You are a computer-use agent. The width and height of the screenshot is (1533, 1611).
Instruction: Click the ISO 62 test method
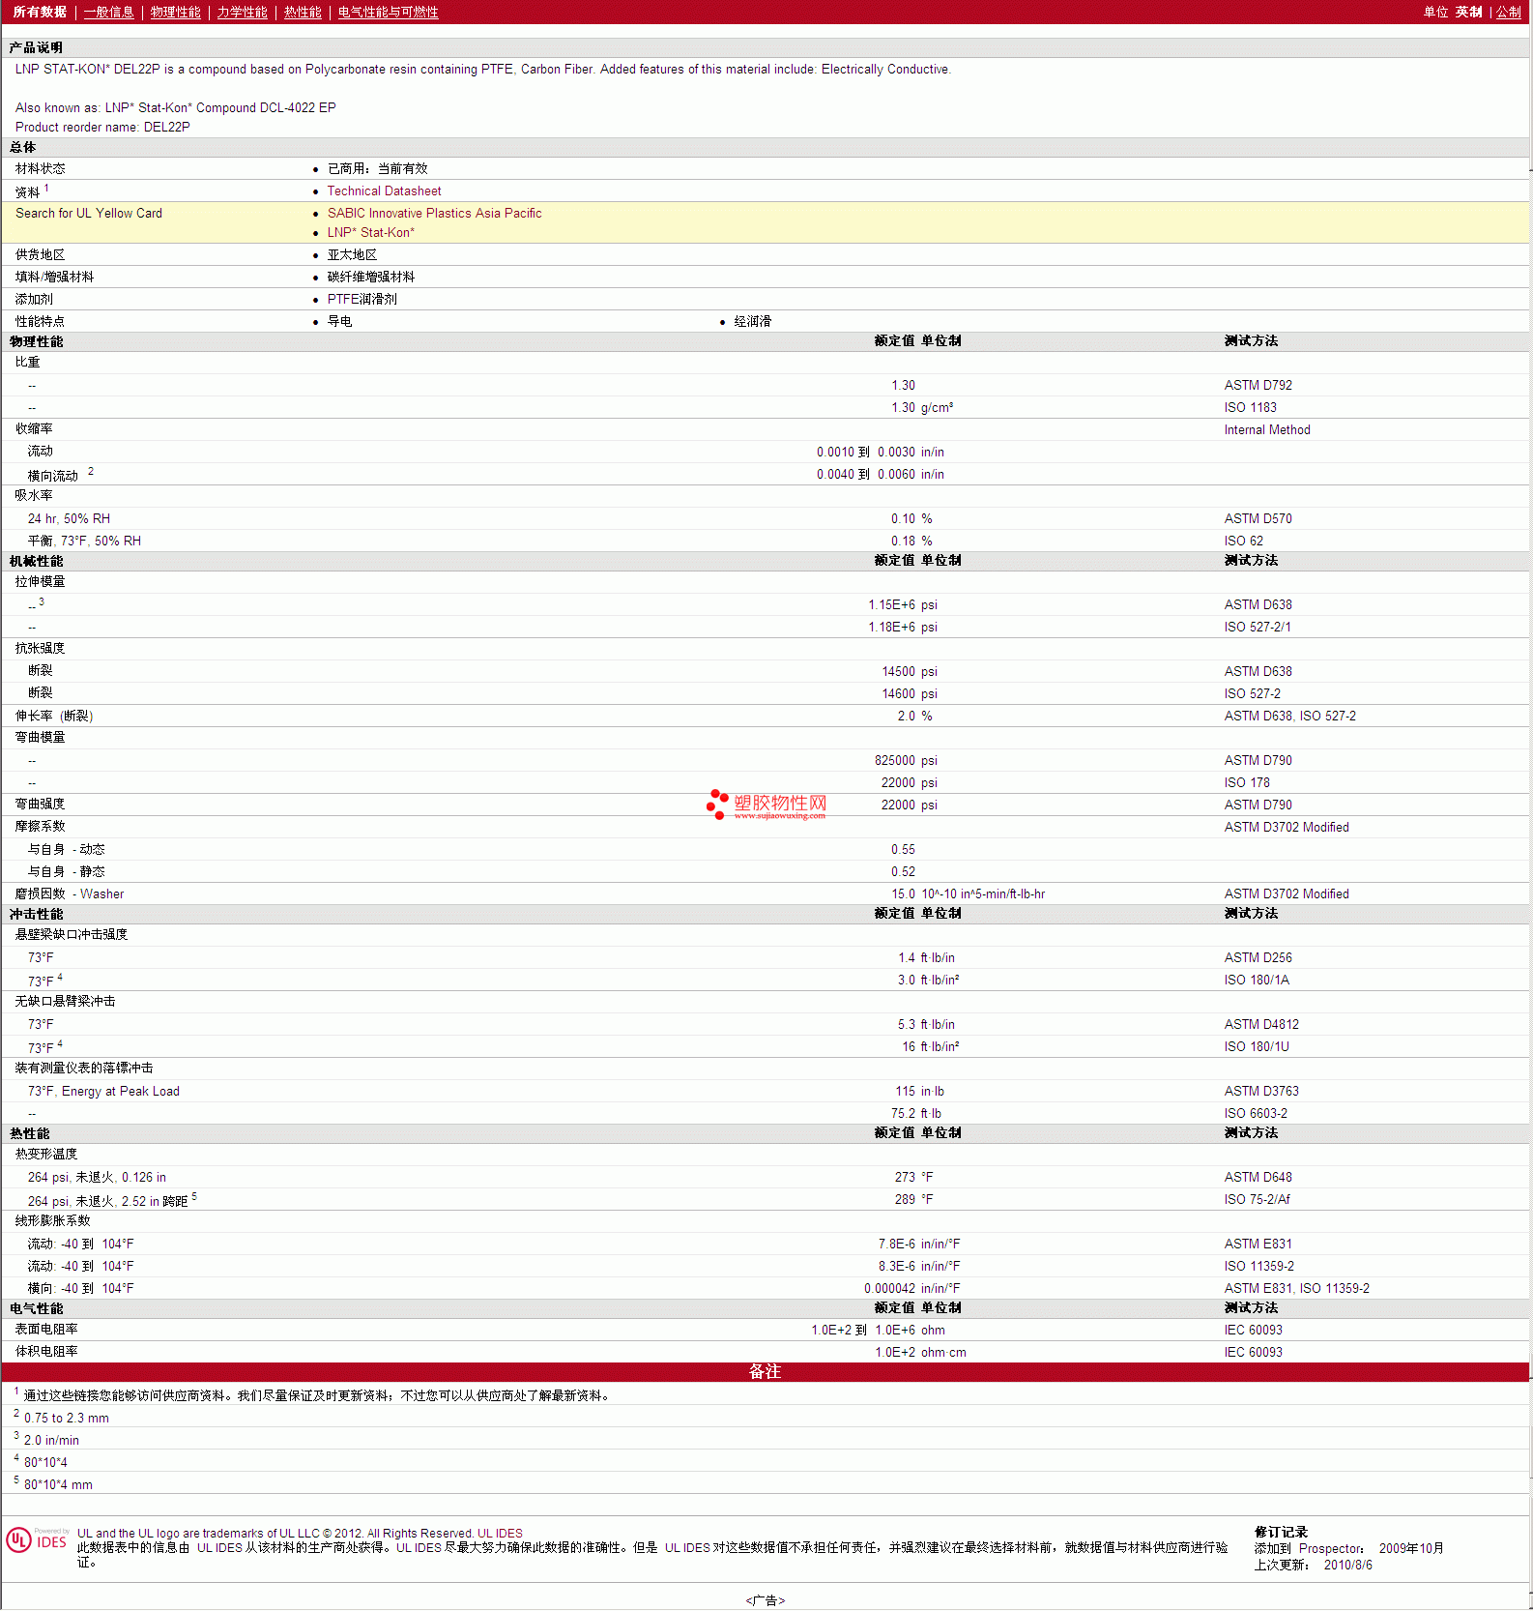coord(1243,542)
